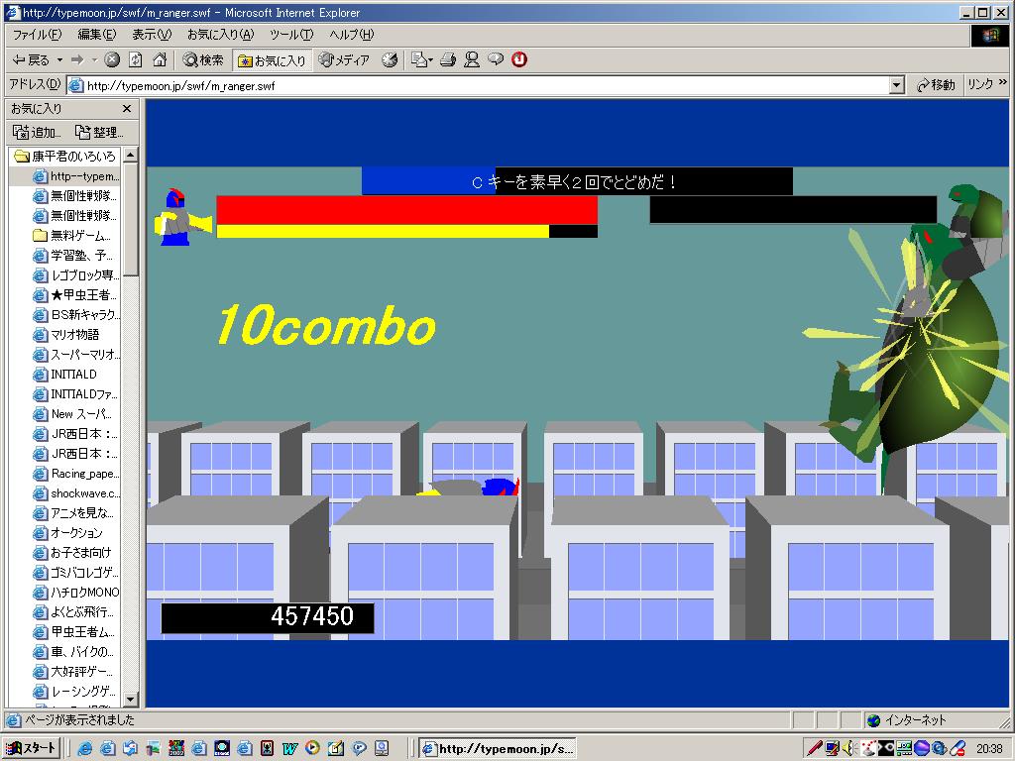Viewport: 1015px width, 761px height.
Task: Open the ヘルプ(H) menu
Action: pyautogui.click(x=351, y=35)
